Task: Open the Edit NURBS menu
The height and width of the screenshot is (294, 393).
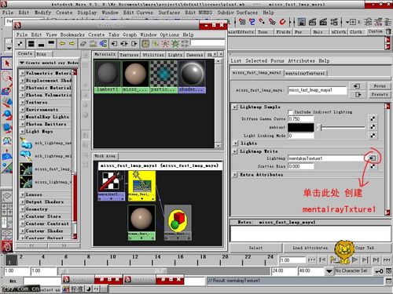Action: [x=199, y=13]
